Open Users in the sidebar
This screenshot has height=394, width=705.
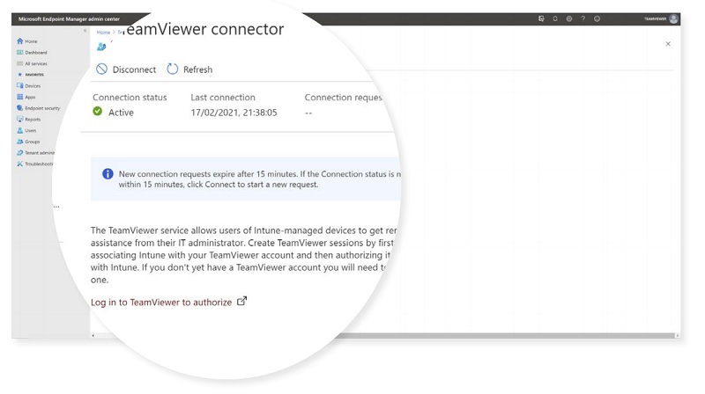click(26, 130)
